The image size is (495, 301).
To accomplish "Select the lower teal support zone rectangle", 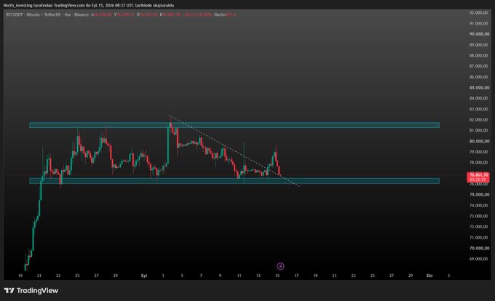I will click(234, 181).
